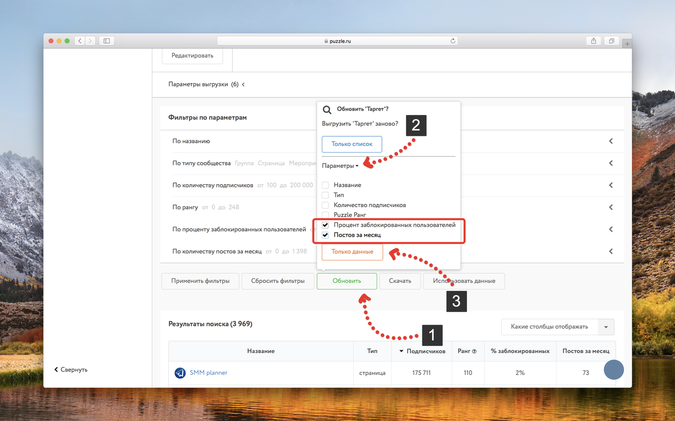Collapse sidebar via Свернуть
675x421 pixels.
[x=71, y=370]
